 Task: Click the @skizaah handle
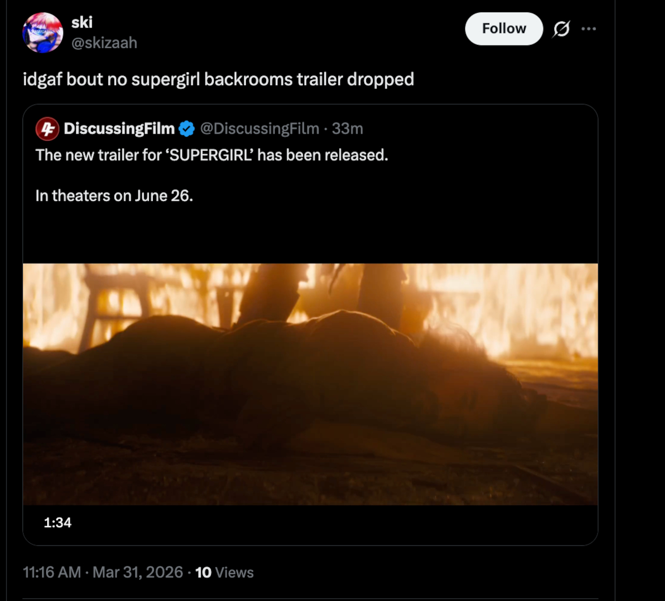pyautogui.click(x=104, y=43)
